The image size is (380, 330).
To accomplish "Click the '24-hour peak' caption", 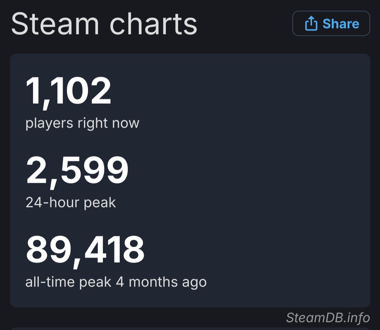I will coord(71,202).
